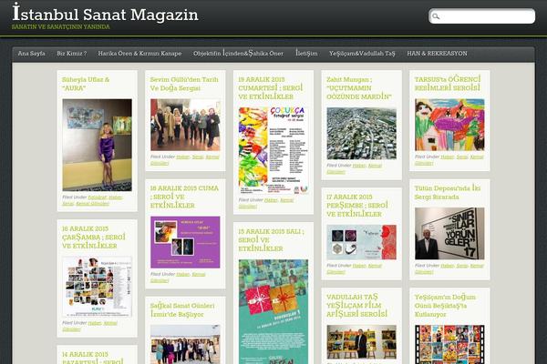Open the teal gift boxes poster thumbnail

pos(273,312)
